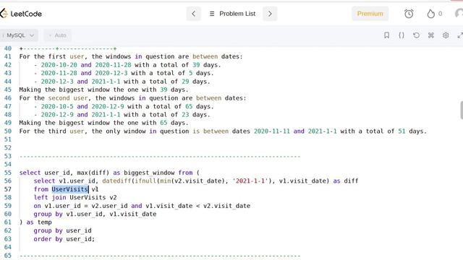Open the MySQL language dropdown
463x260 pixels.
(19, 35)
